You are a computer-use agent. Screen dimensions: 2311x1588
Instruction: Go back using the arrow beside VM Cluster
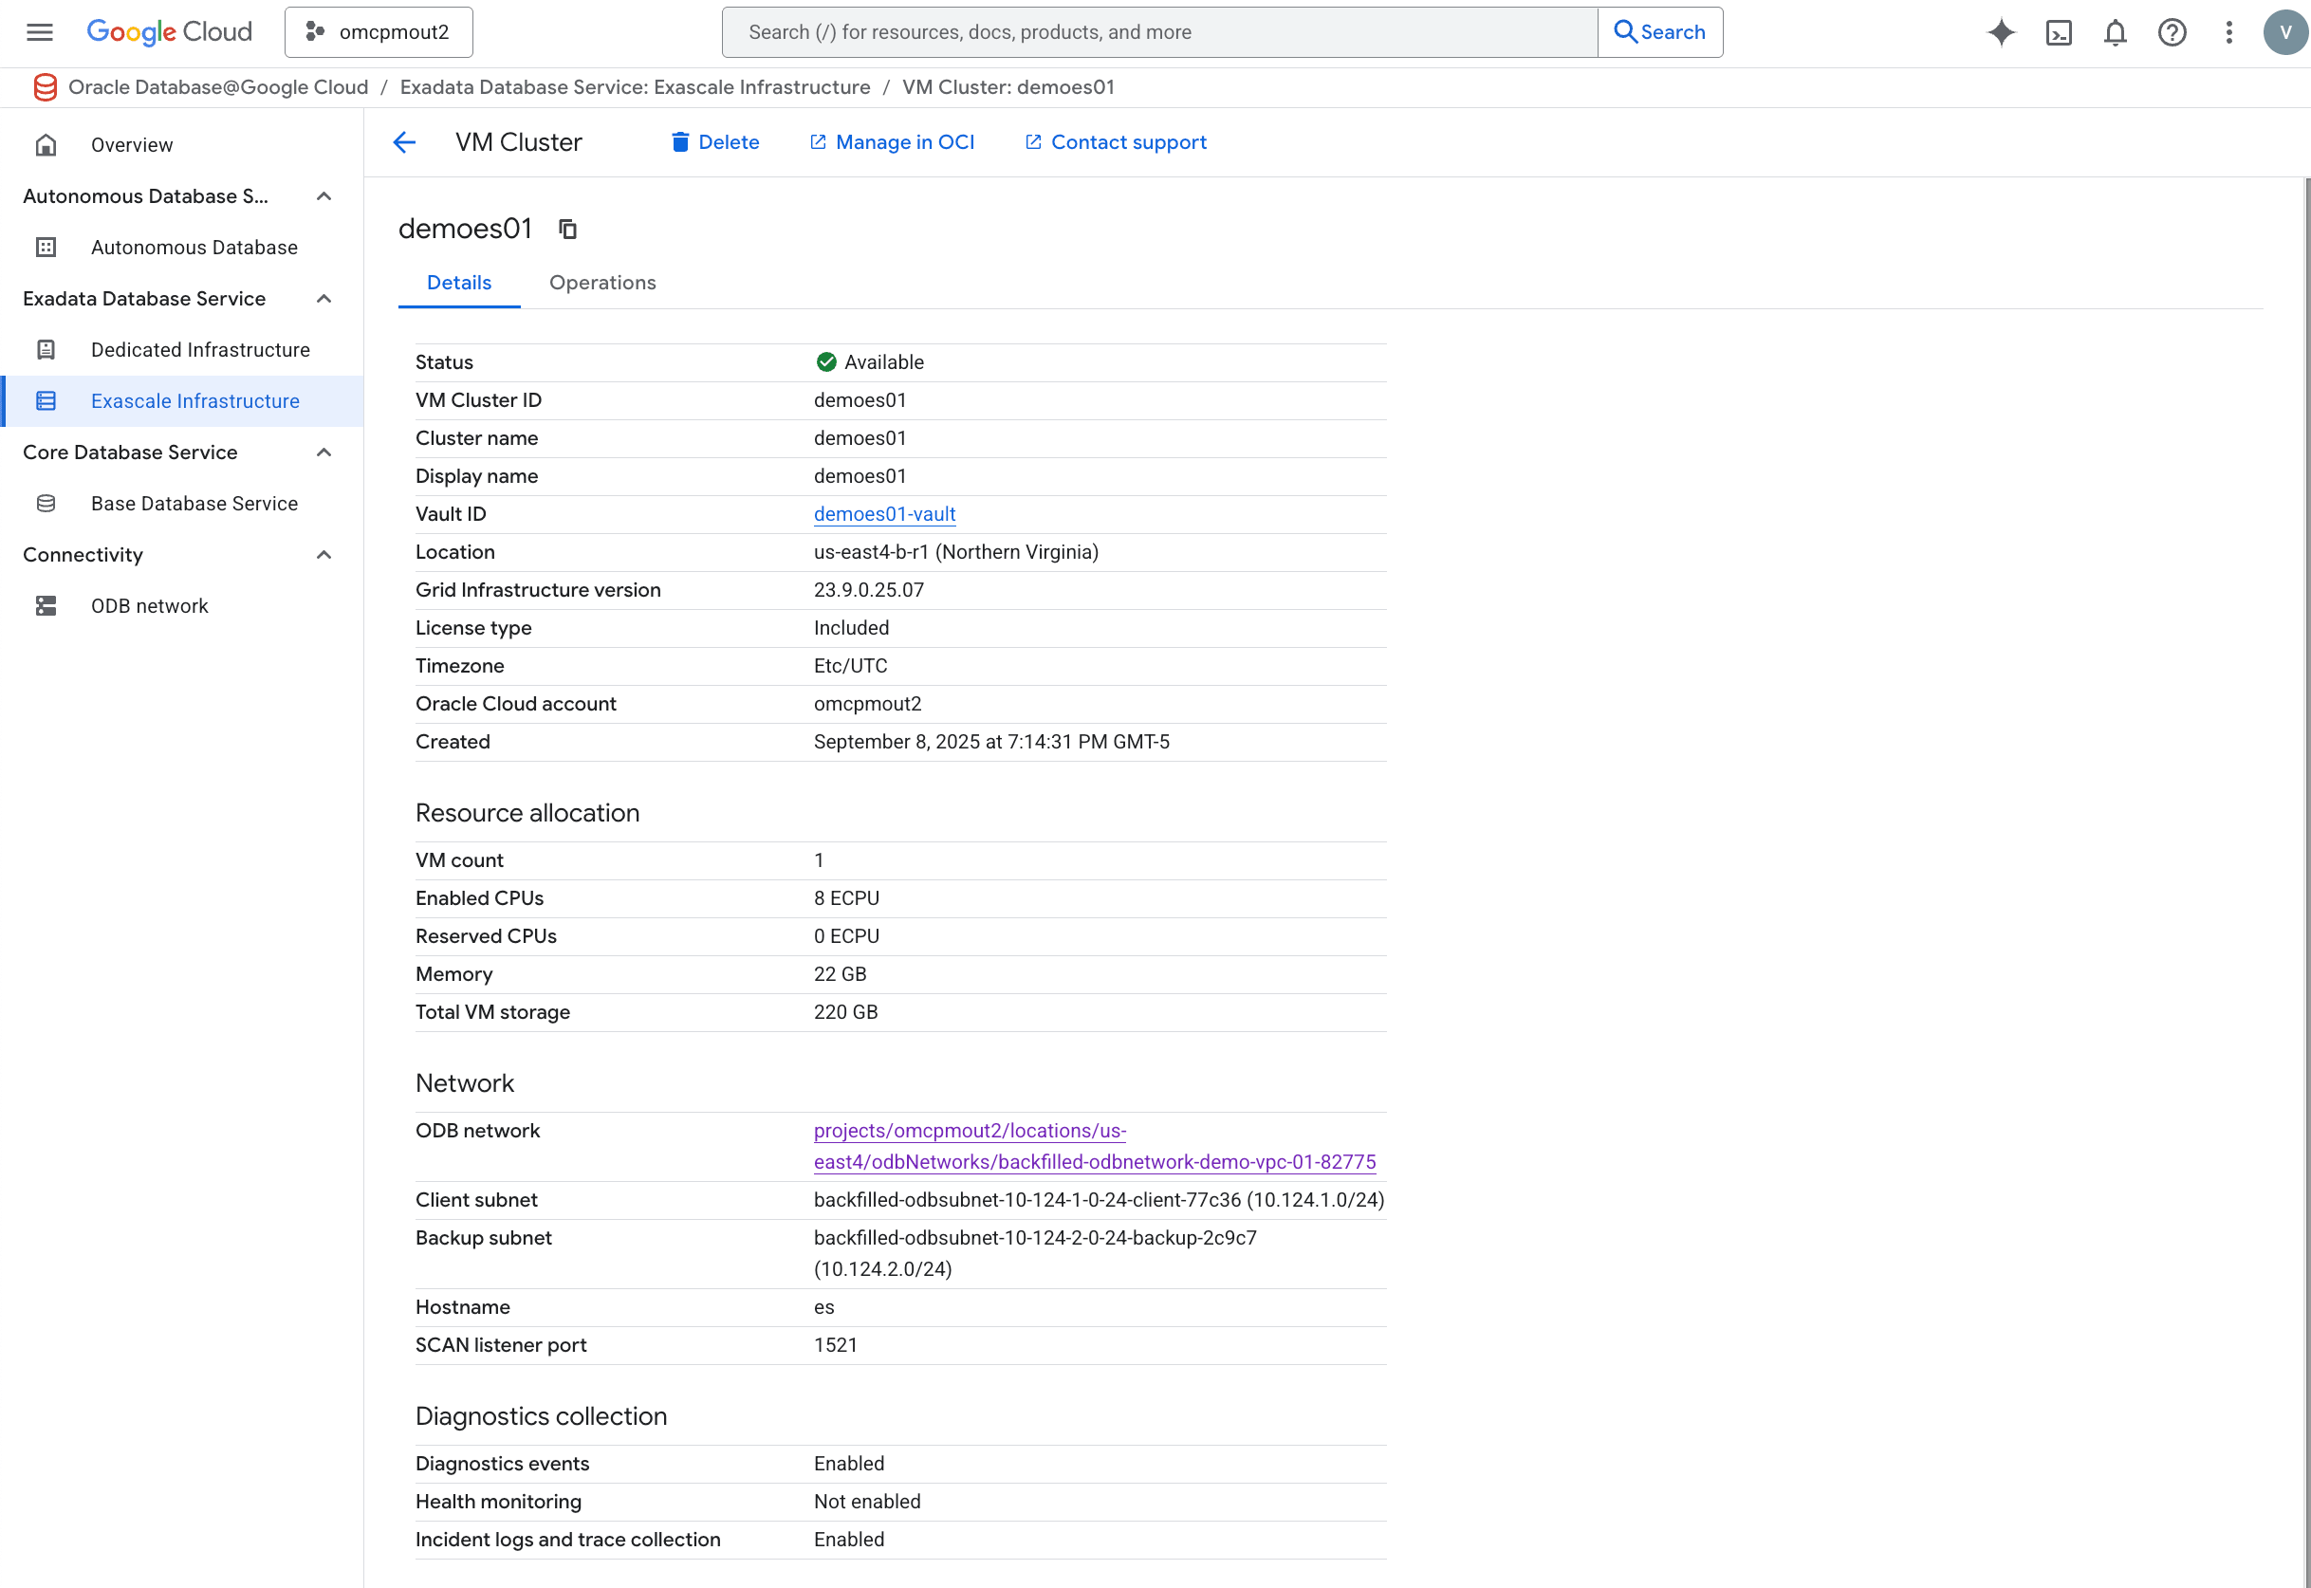(404, 141)
